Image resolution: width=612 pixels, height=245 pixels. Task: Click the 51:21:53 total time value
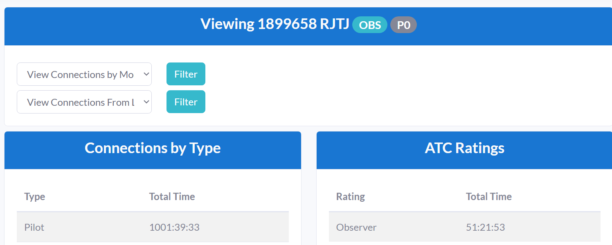point(486,227)
